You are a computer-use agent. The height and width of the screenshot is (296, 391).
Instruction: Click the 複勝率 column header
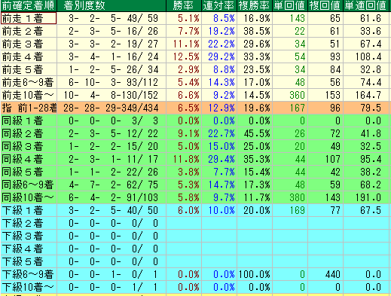click(x=255, y=5)
